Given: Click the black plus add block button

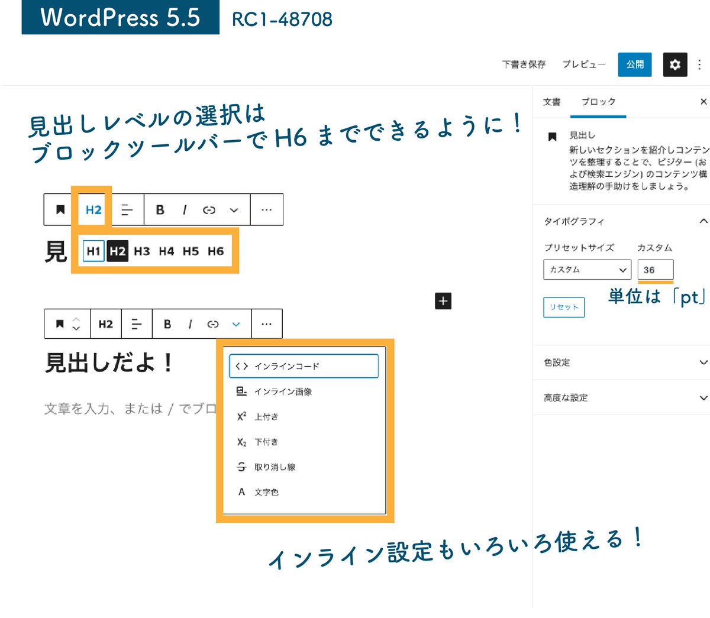Looking at the screenshot, I should pos(443,300).
